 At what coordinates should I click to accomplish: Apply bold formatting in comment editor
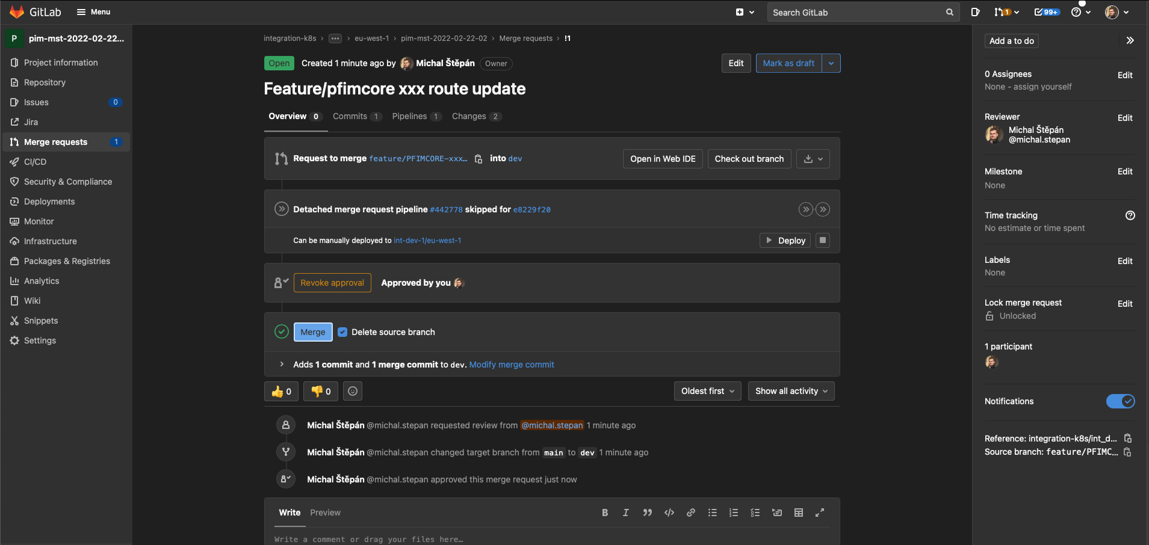tap(605, 513)
